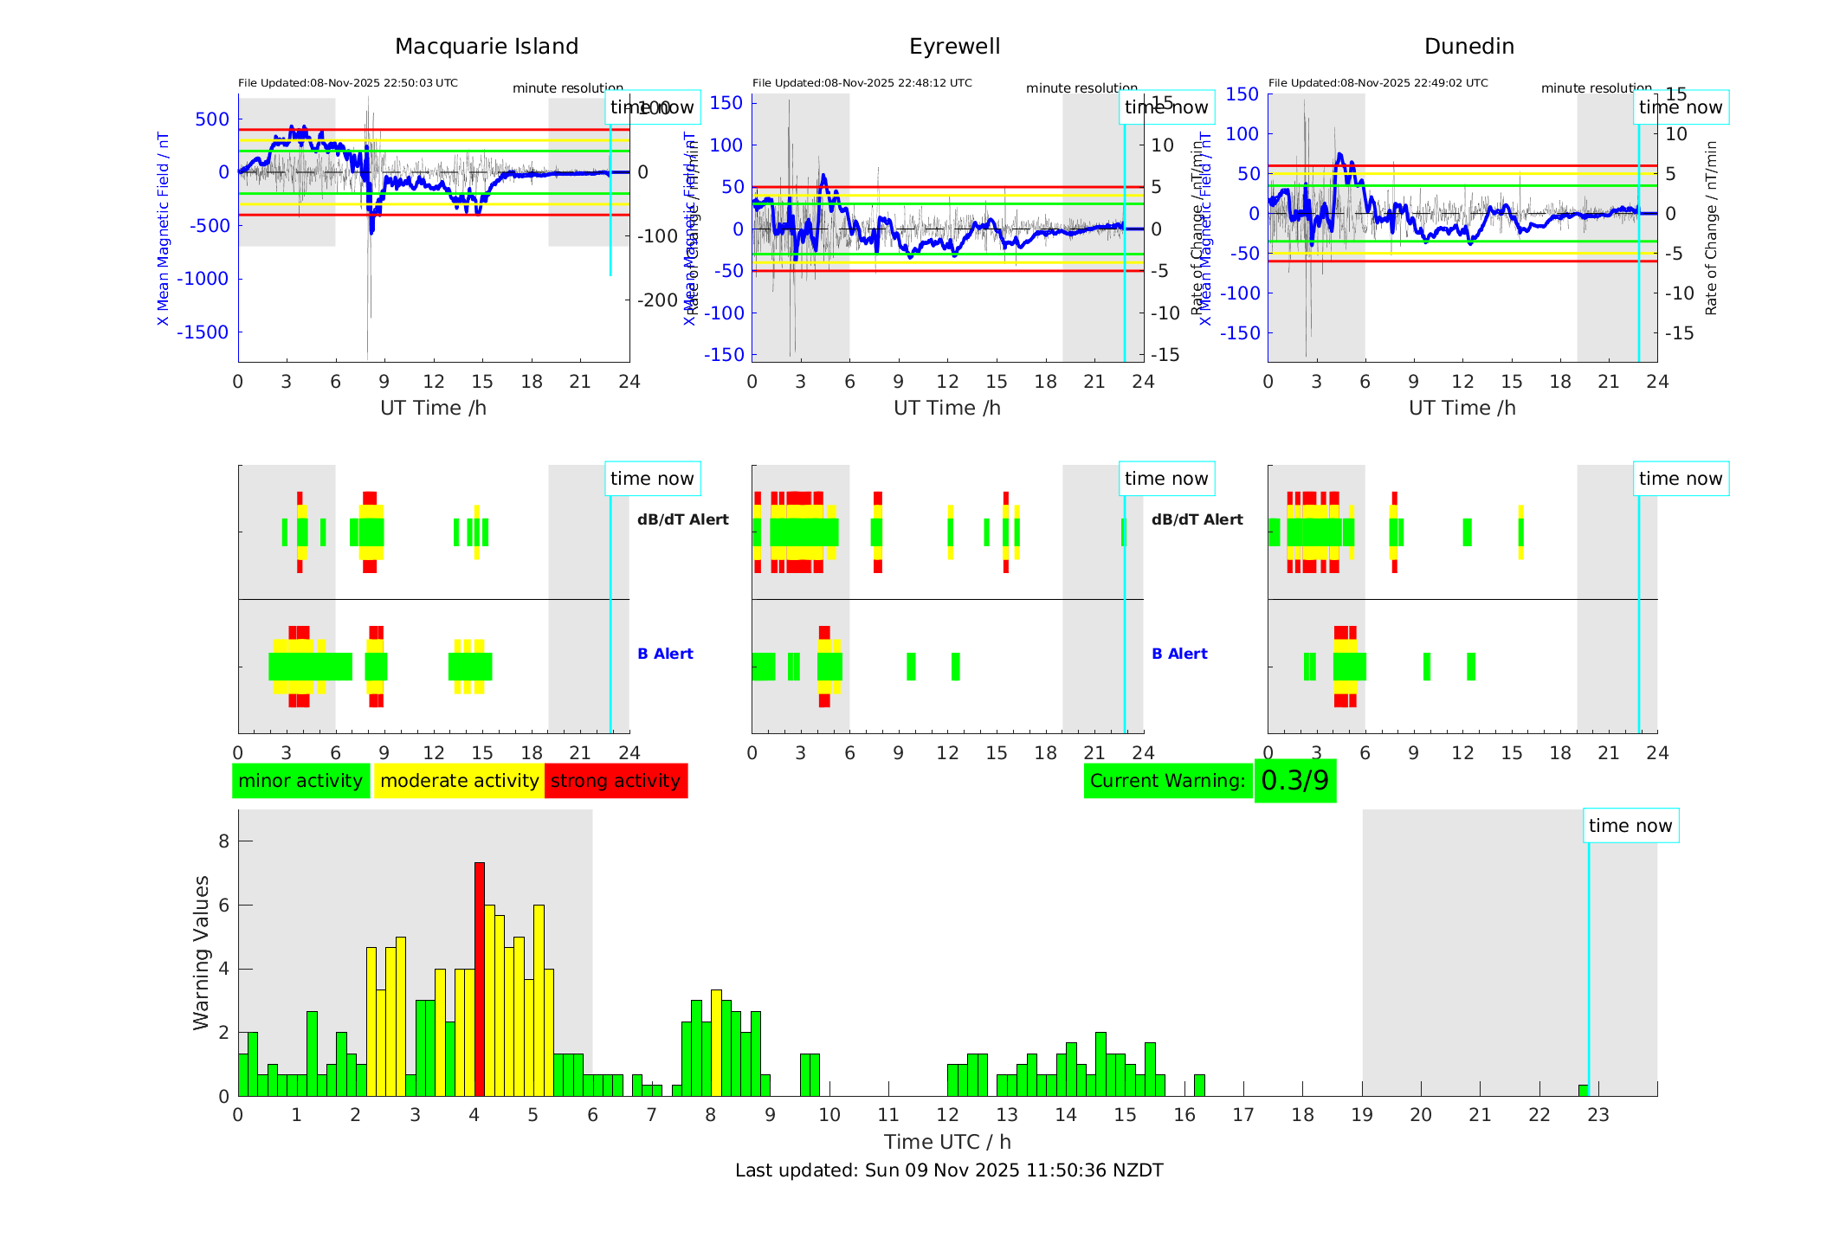Click the Macquarie Island B Alert label

pos(665,654)
